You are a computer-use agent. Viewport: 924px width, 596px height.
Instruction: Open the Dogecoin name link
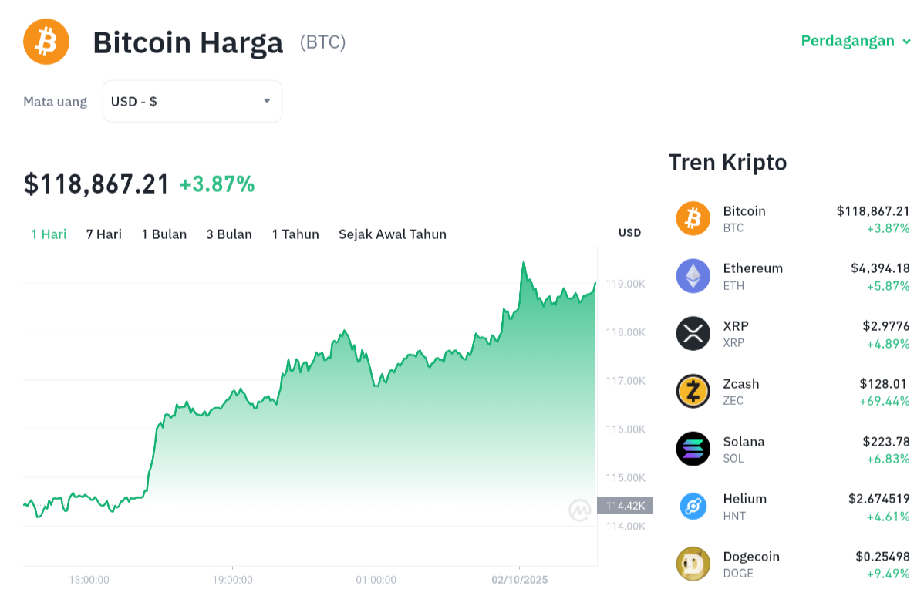pos(751,557)
